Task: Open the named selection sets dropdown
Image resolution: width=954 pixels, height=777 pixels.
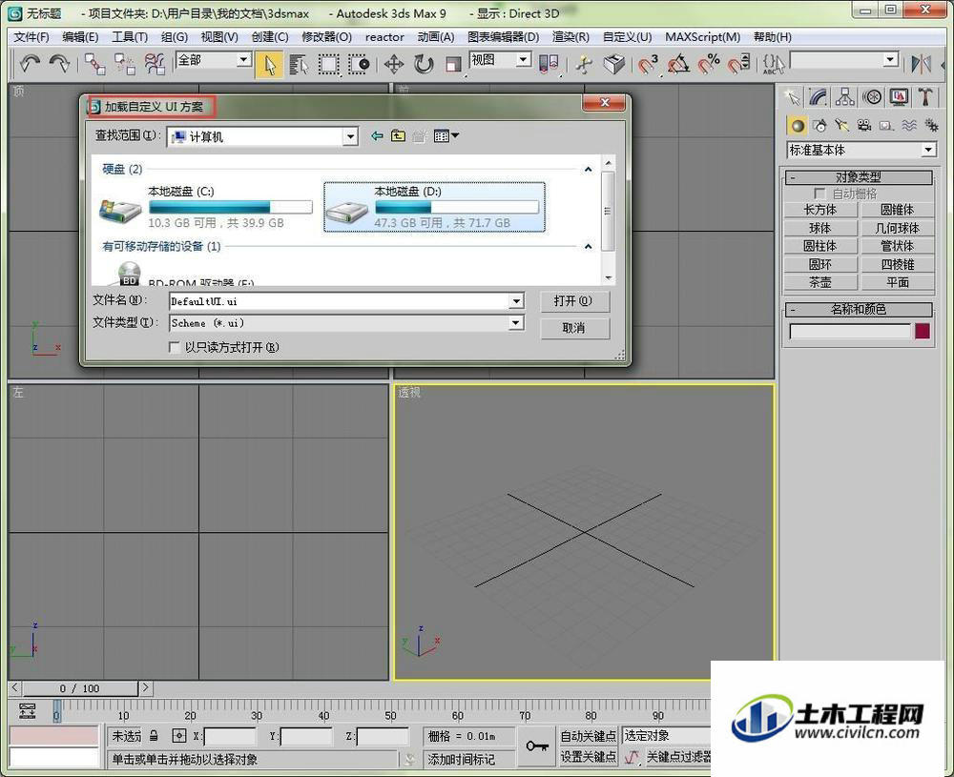Action: pos(891,59)
